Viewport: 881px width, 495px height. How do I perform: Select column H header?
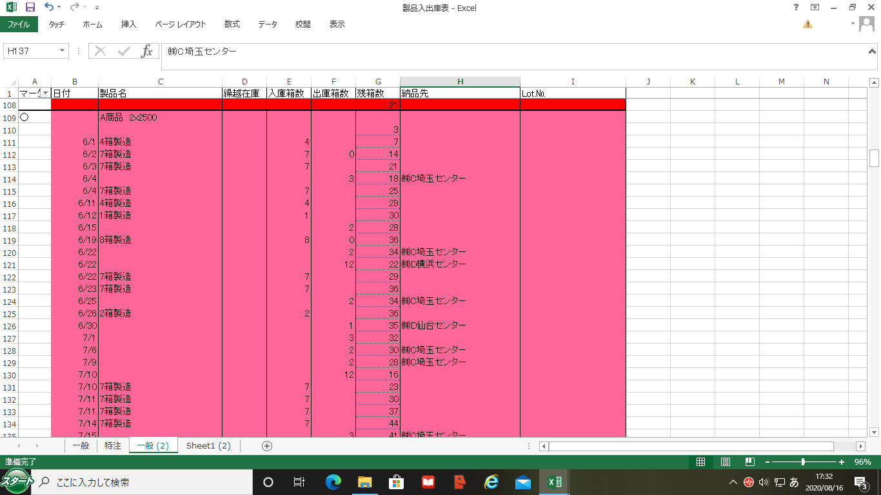(460, 82)
